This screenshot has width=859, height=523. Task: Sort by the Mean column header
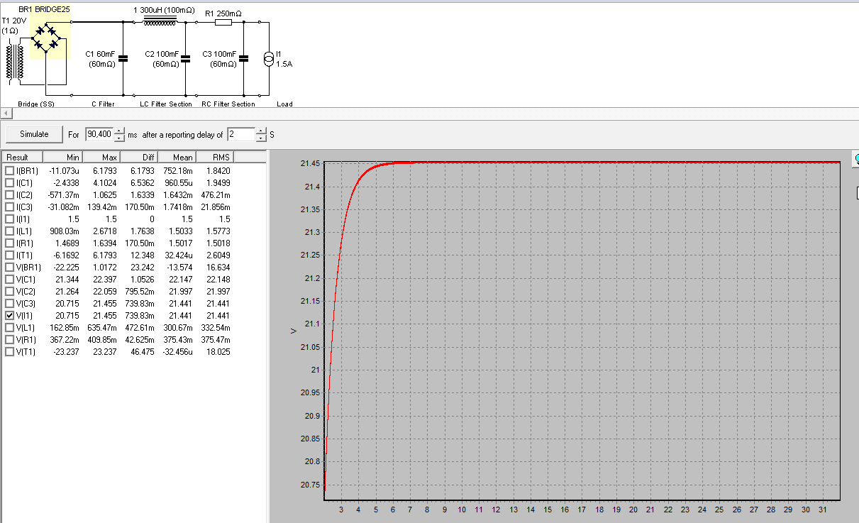(x=176, y=157)
